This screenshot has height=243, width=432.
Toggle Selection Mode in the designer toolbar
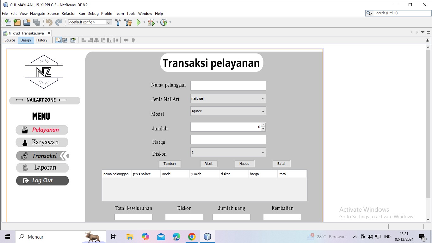click(x=59, y=40)
